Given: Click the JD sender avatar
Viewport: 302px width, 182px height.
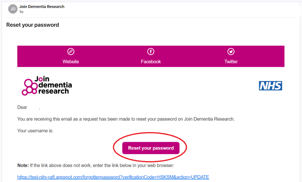Looking at the screenshot, I should click(13, 9).
